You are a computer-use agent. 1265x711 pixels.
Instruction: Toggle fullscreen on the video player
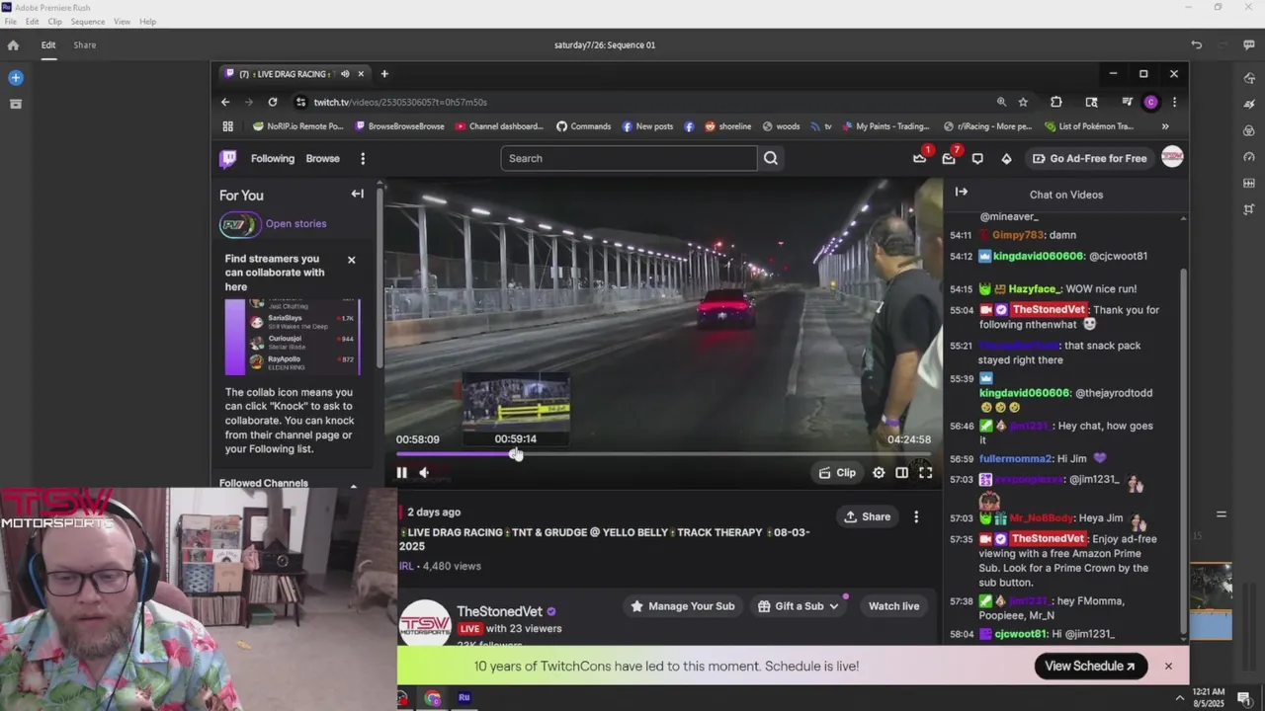[925, 473]
